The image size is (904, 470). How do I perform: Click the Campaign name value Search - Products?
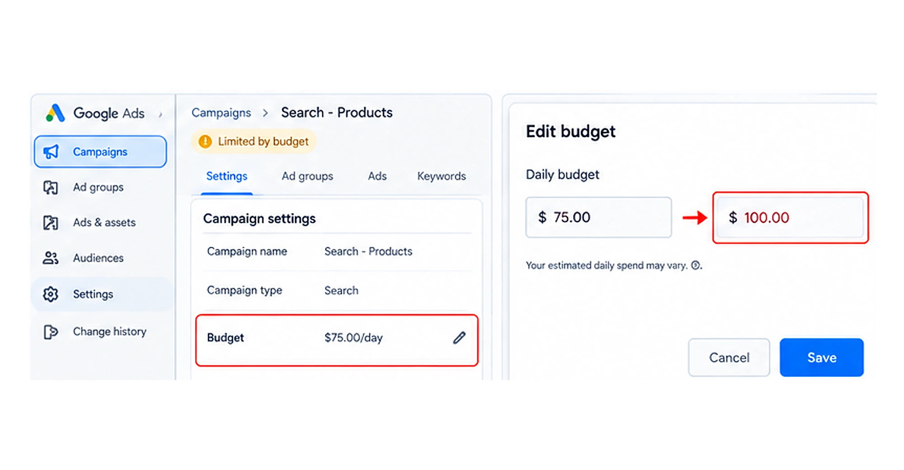368,251
